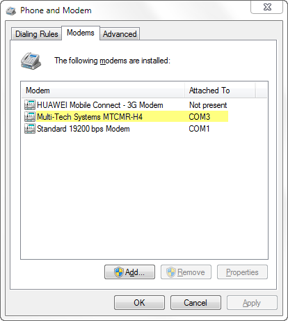288x321 pixels.
Task: Click the Multi-Tech Systems modem icon
Action: [x=30, y=116]
